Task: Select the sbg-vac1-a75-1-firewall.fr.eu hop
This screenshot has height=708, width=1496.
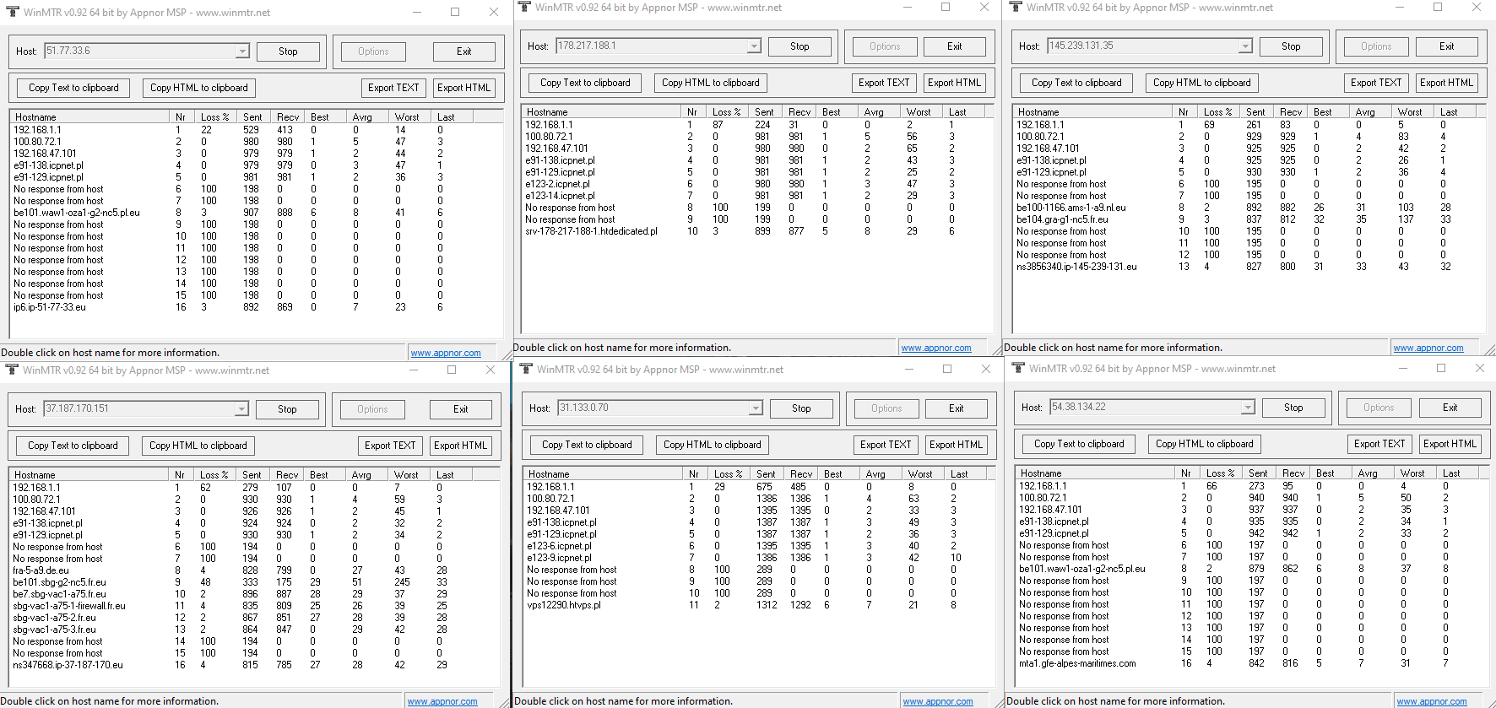Action: point(69,606)
